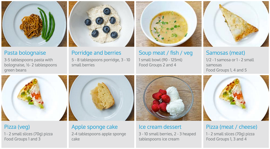Viewport: 270px width, 149px height.
Task: Select the samosa Food Groups 1, 4 and 5 text
Action: 226,70
